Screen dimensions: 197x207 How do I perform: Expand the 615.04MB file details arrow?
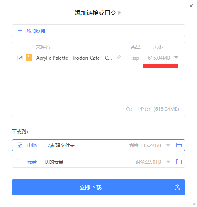[176, 58]
